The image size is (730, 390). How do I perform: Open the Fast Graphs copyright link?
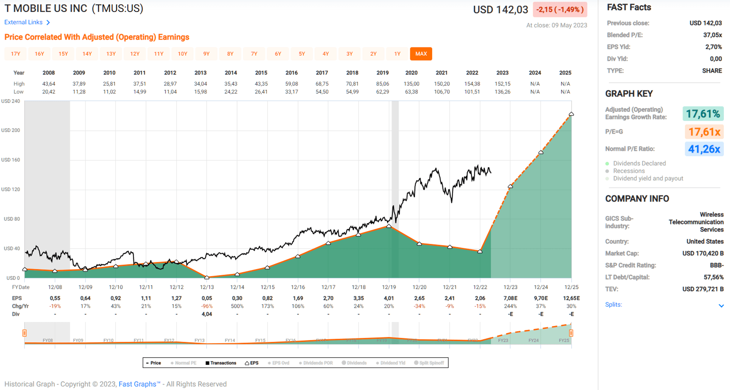(139, 384)
